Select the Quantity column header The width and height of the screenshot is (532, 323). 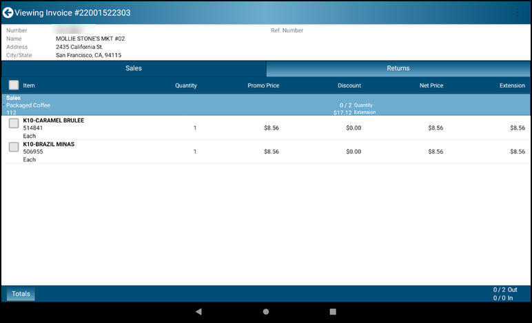tap(186, 85)
